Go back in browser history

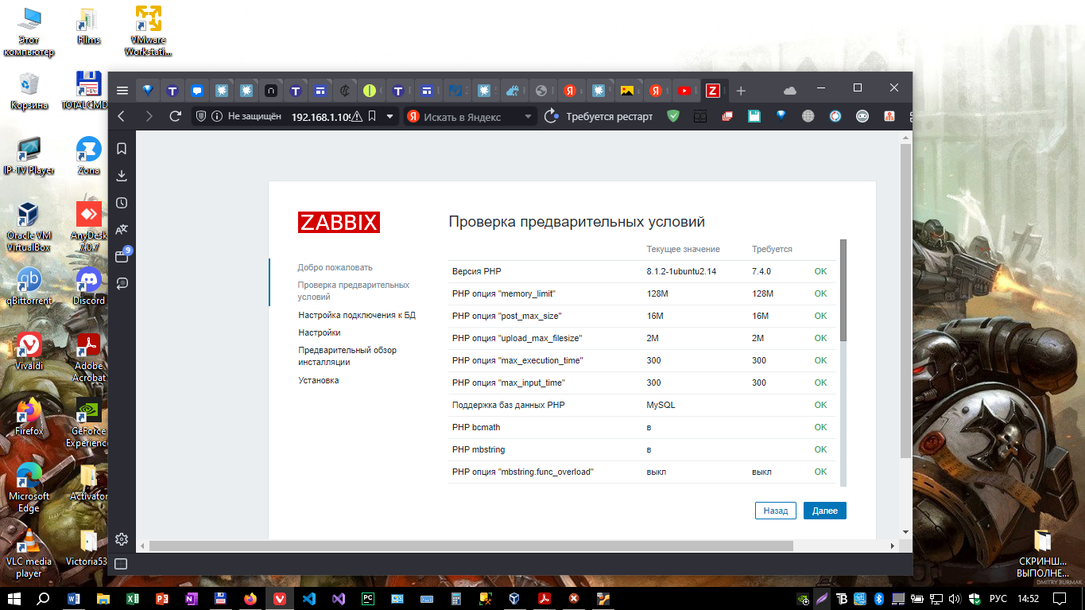pos(122,116)
